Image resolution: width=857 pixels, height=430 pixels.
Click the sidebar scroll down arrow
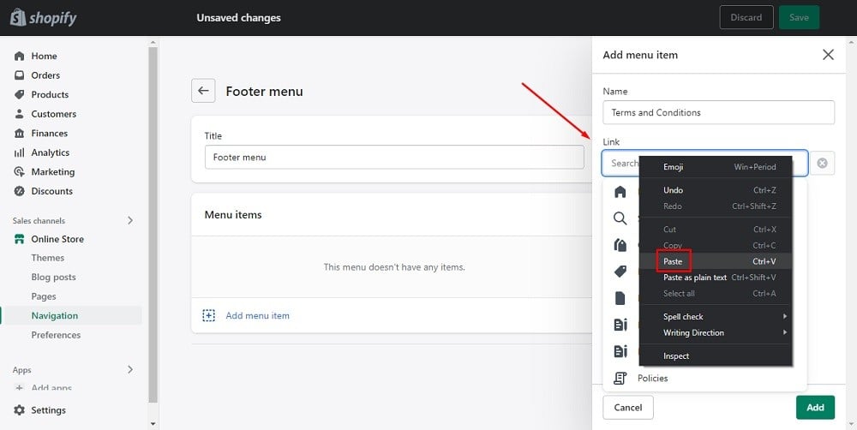(x=153, y=424)
